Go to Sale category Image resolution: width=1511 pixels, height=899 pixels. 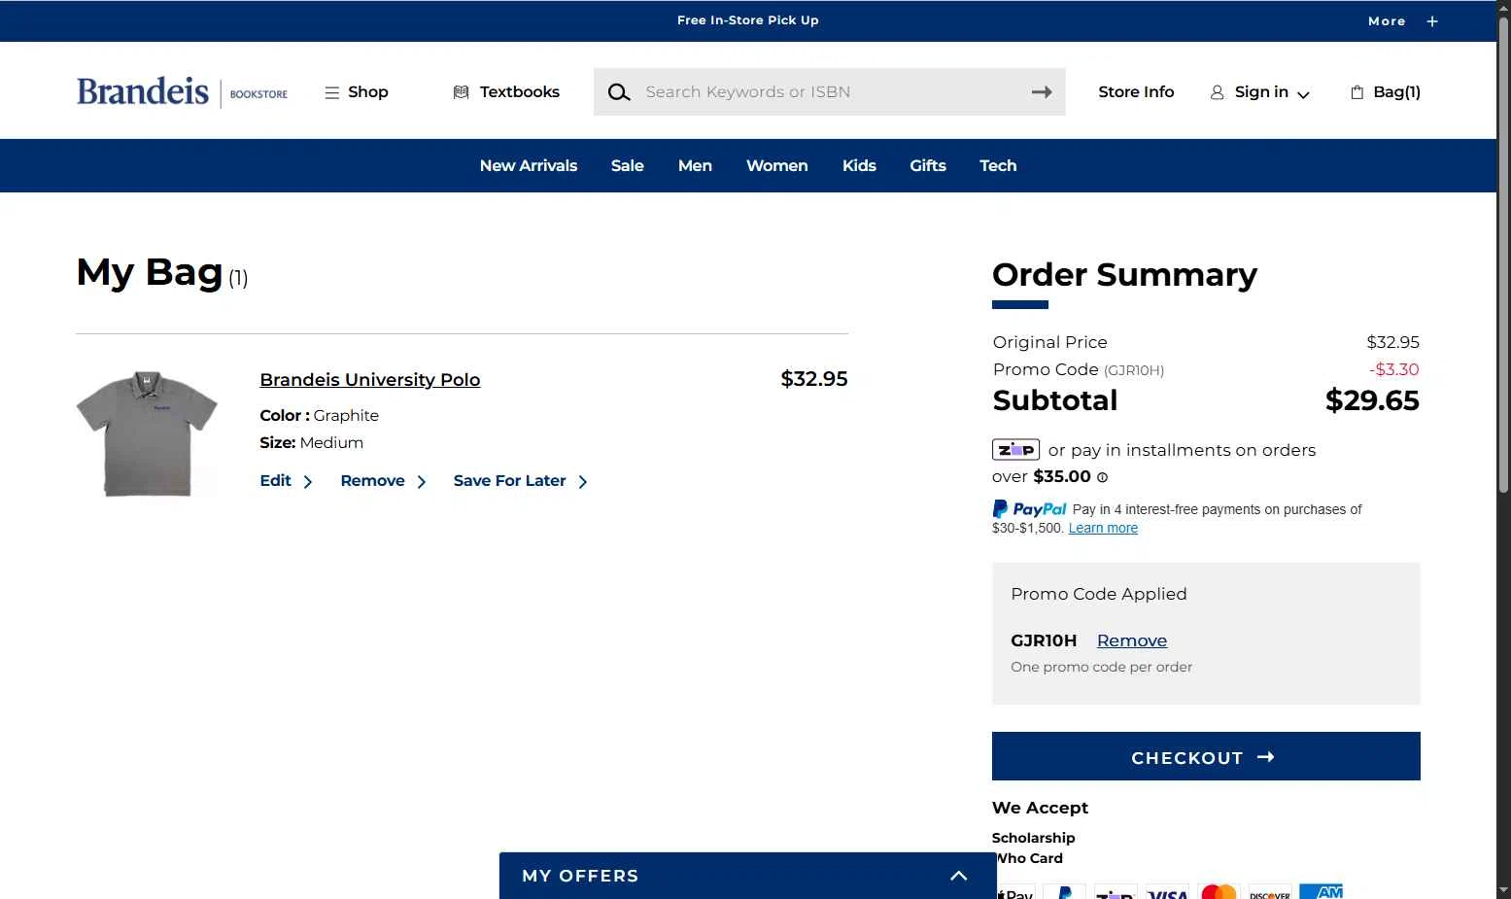(628, 166)
